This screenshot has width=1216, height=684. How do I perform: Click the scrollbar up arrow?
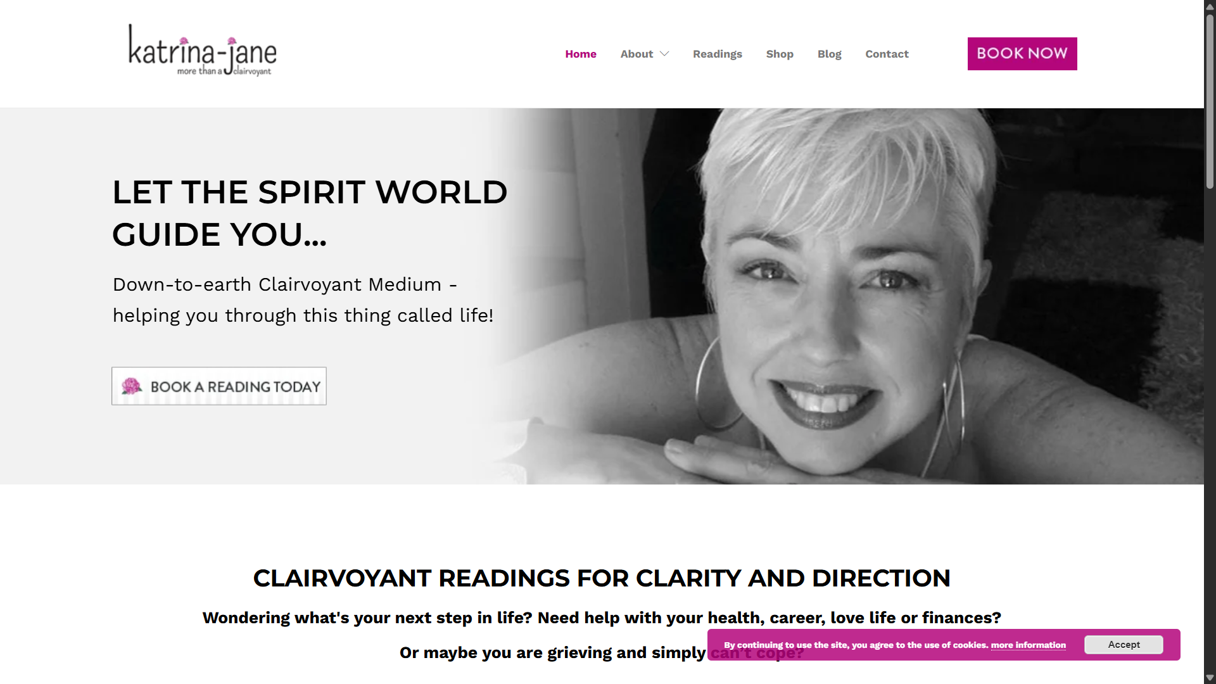(1210, 6)
